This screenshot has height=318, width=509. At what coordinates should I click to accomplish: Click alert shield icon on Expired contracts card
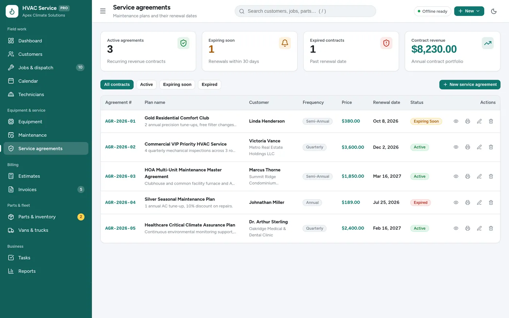pyautogui.click(x=386, y=43)
